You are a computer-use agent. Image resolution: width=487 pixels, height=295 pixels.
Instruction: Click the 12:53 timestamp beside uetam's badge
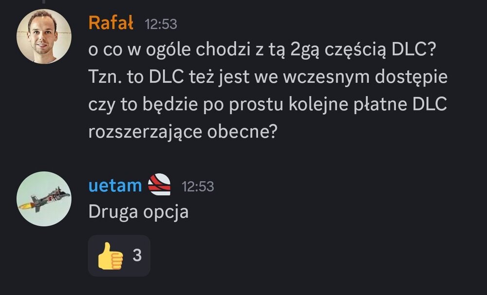198,186
